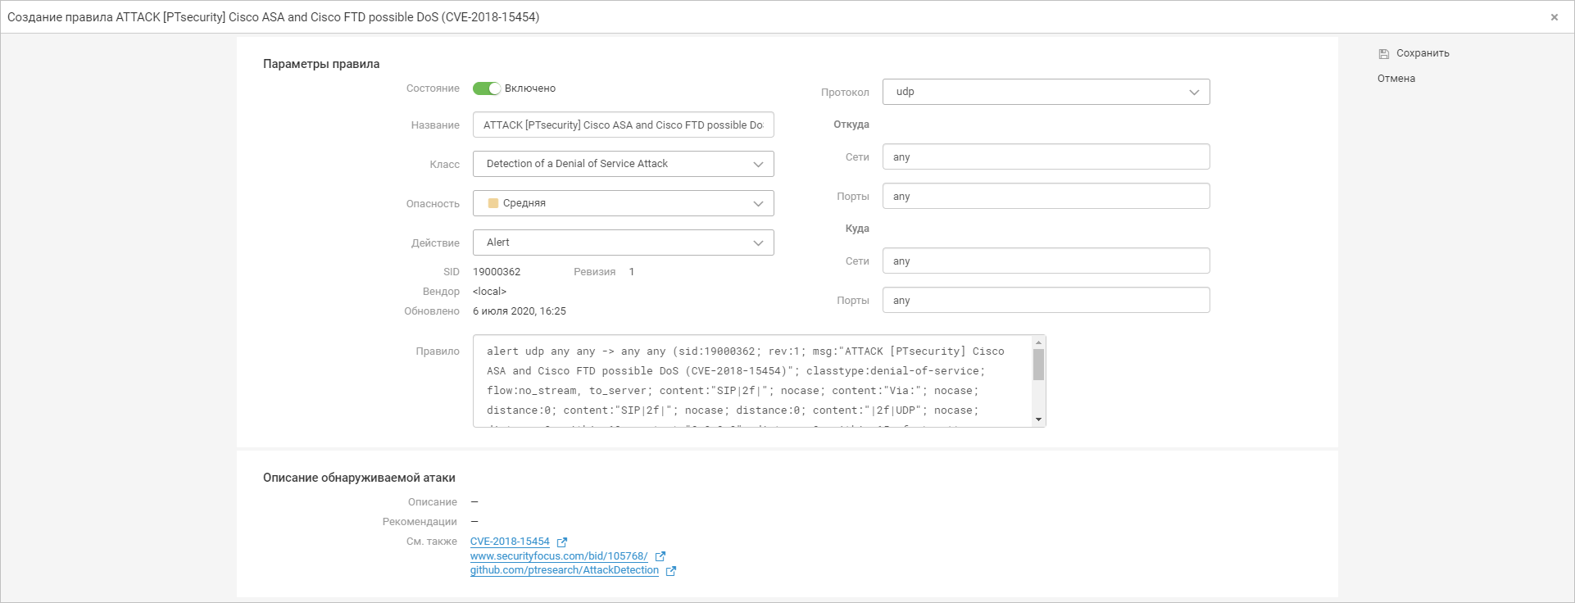Click the vendor value <local>

tap(489, 292)
